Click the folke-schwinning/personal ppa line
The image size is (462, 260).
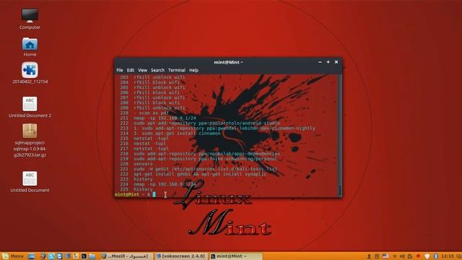coord(199,159)
